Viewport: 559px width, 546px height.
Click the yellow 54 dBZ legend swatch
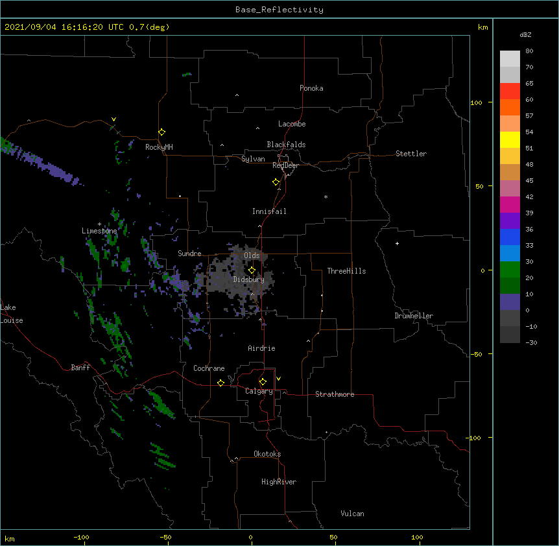pos(510,139)
